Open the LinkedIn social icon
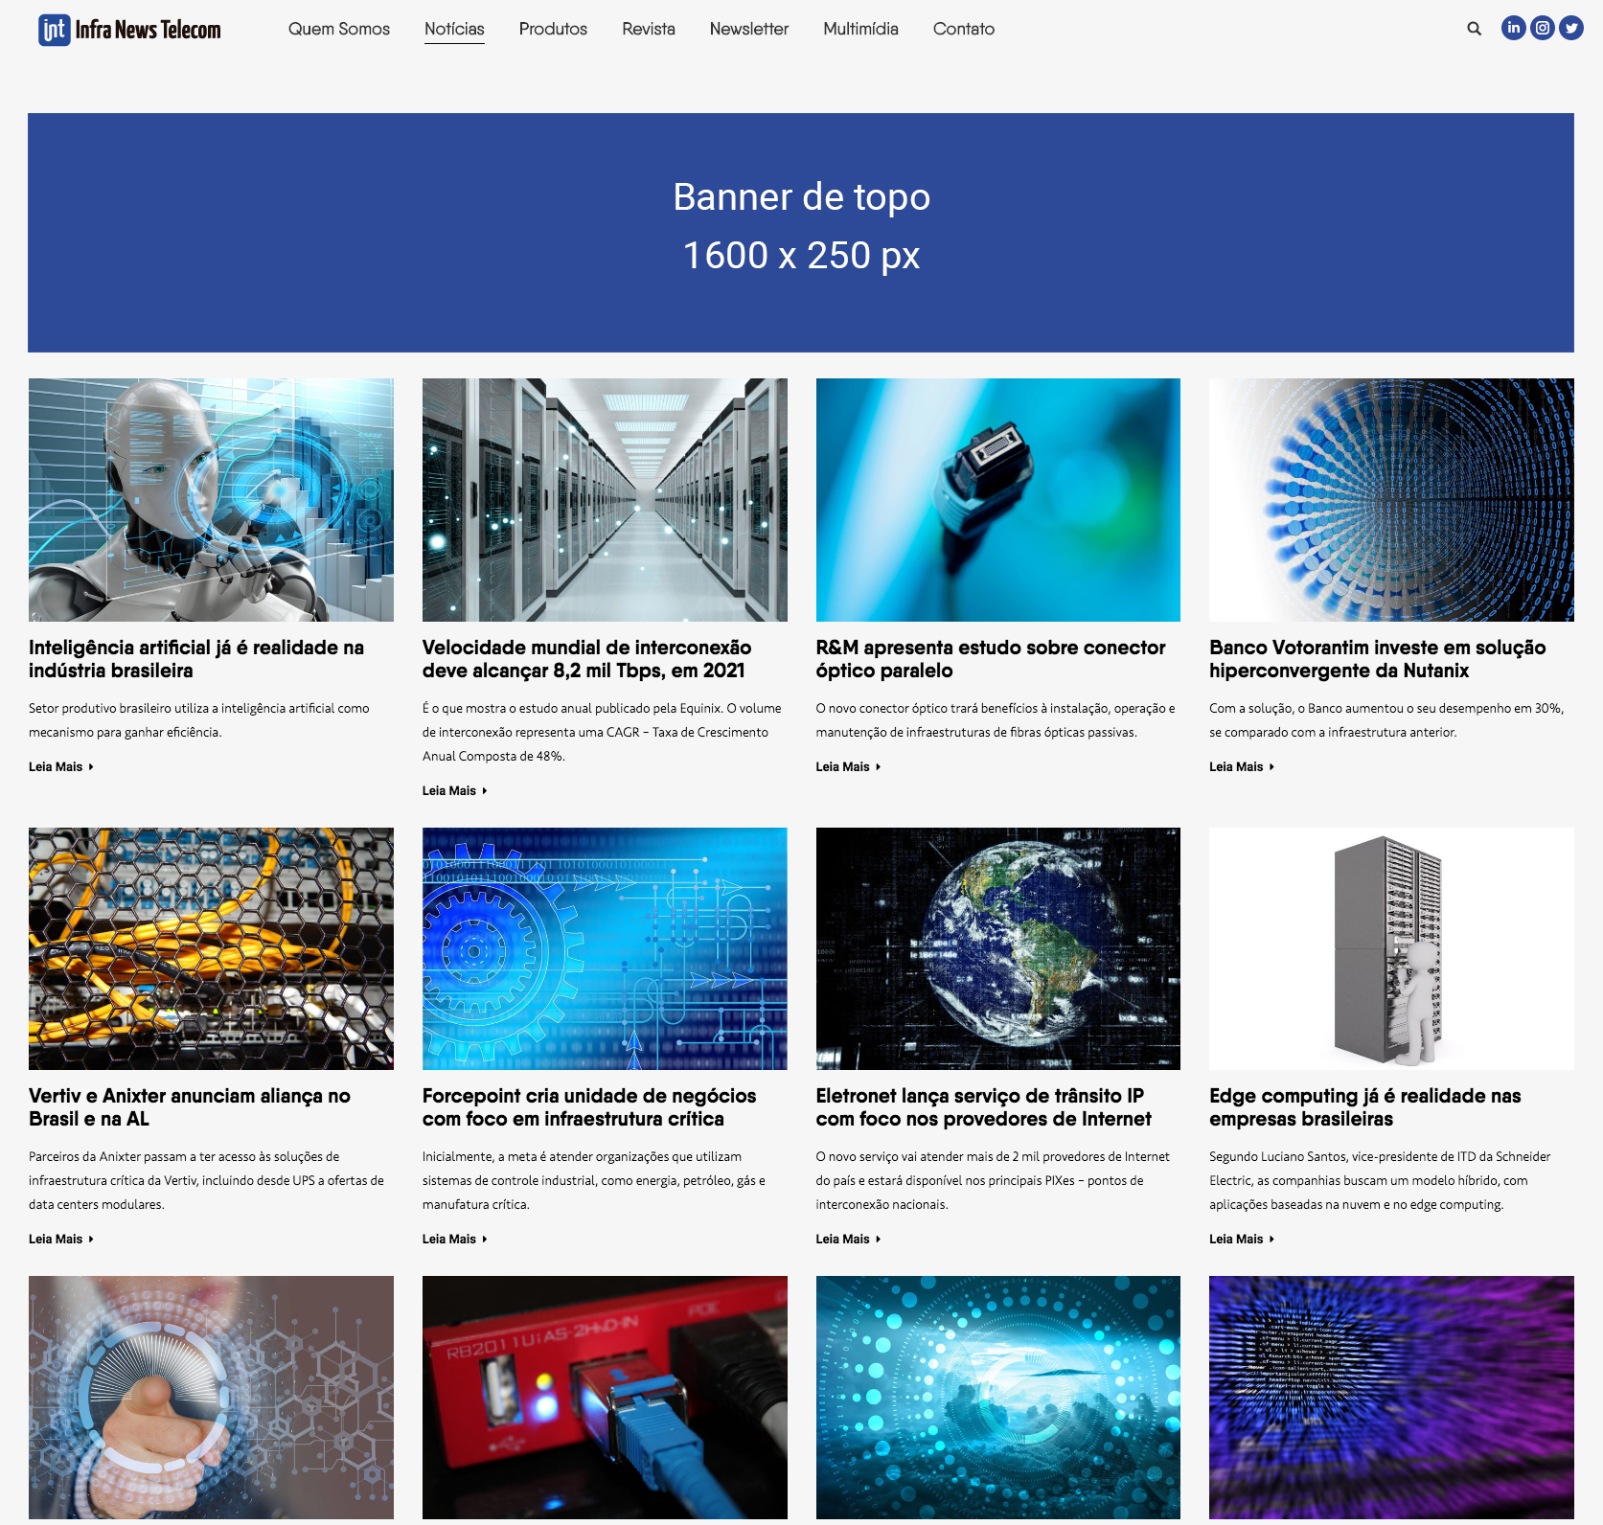Screen dimensions: 1603x1525 (x=1513, y=28)
